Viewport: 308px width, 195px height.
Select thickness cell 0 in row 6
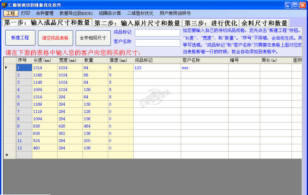(x=121, y=104)
